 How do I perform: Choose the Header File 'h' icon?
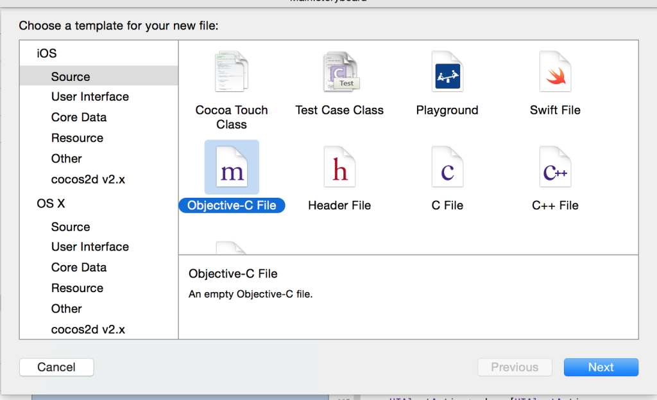coord(339,167)
